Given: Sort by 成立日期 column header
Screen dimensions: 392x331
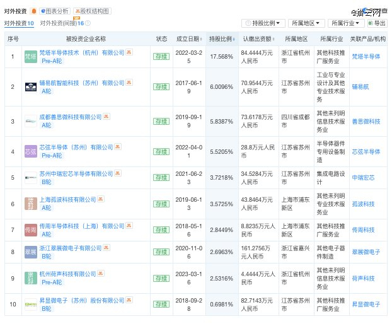Looking at the screenshot, I should point(189,39).
